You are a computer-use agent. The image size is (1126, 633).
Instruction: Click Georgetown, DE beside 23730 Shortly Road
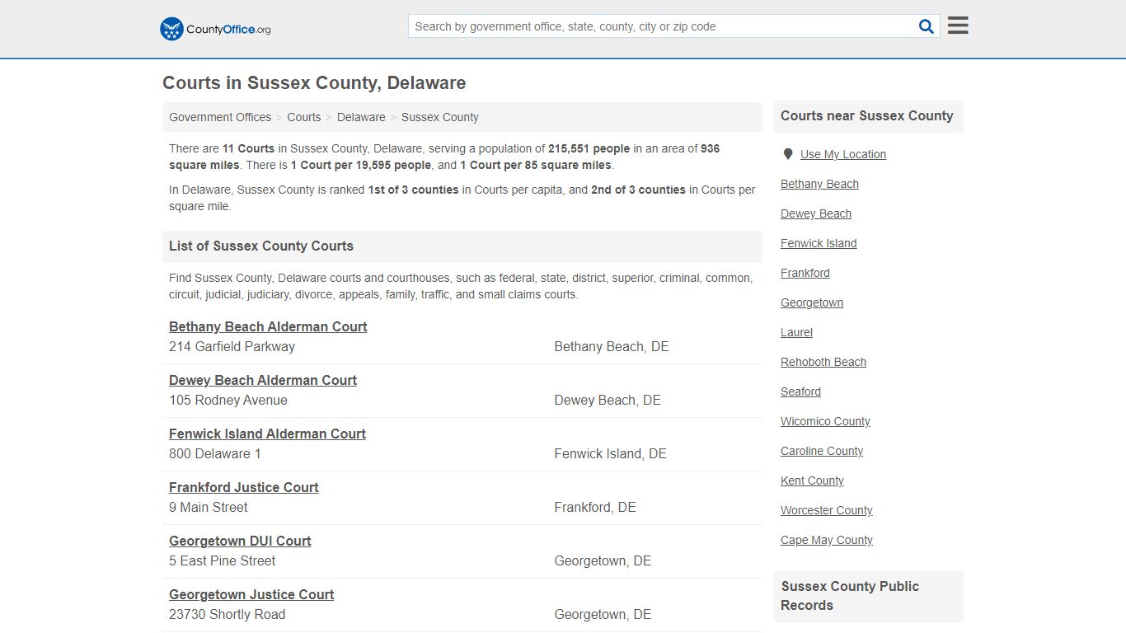click(603, 615)
